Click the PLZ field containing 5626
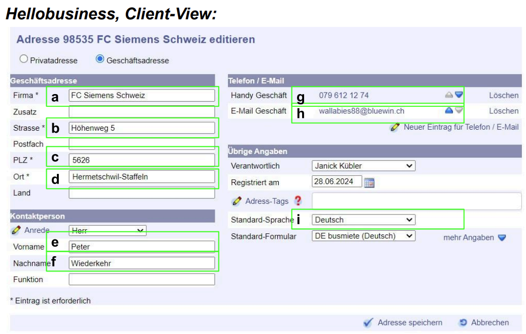 (142, 160)
